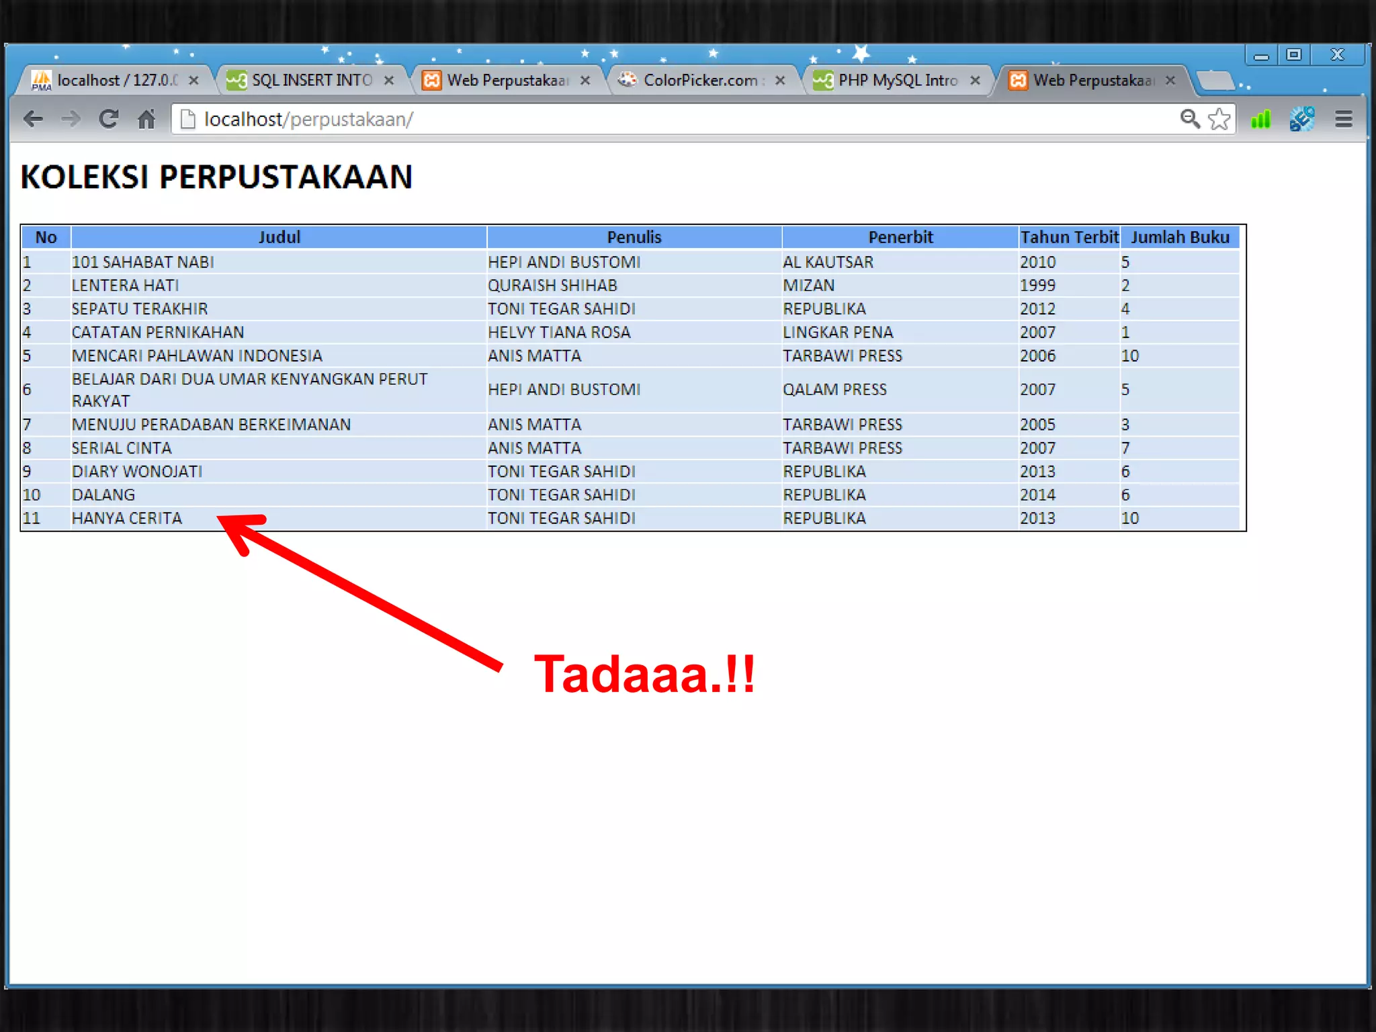Go to the Home page
1376x1032 pixels.
(x=146, y=120)
